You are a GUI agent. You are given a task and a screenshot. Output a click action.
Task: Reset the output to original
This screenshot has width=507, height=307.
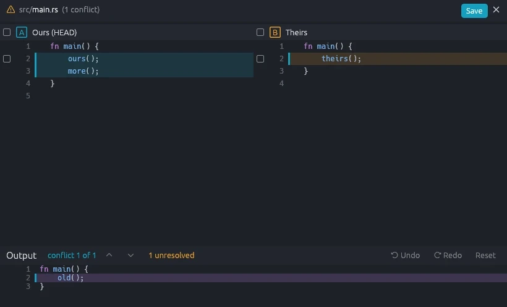click(x=485, y=255)
